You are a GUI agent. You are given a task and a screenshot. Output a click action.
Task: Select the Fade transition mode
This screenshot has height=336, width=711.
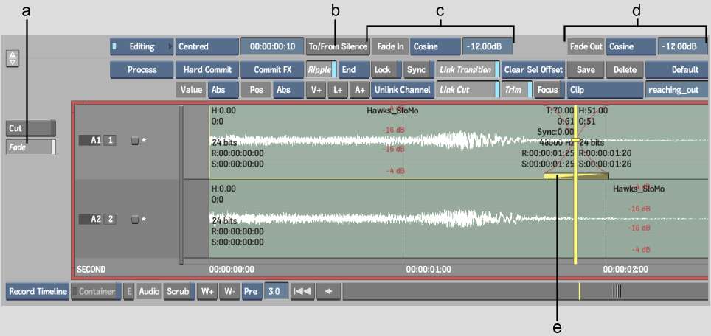(30, 147)
